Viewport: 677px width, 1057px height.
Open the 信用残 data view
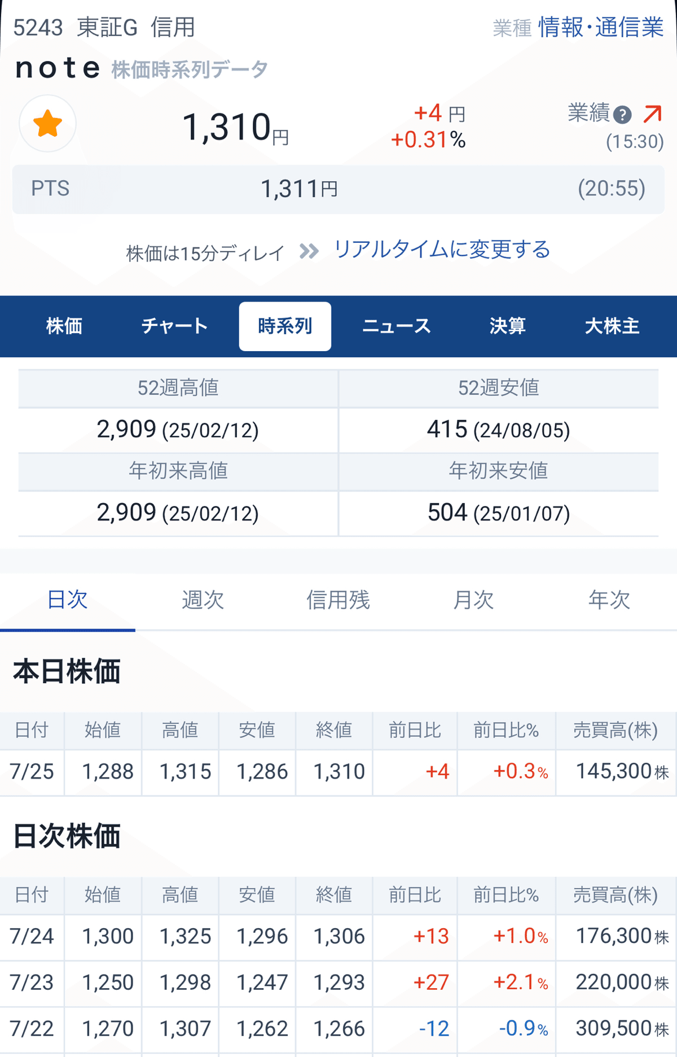(339, 600)
